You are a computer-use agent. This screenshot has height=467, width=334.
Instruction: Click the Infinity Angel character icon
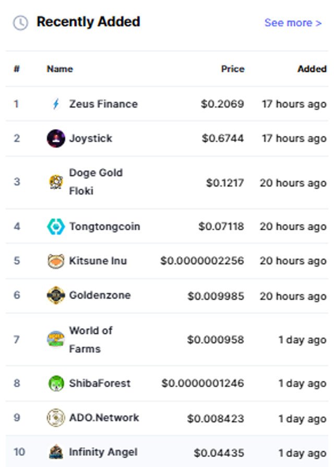click(56, 452)
